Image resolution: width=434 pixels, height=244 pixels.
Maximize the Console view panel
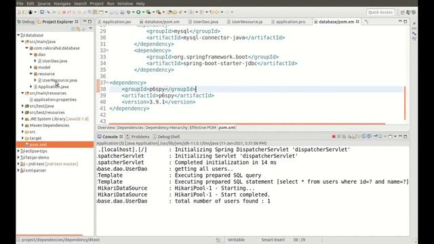(x=406, y=137)
